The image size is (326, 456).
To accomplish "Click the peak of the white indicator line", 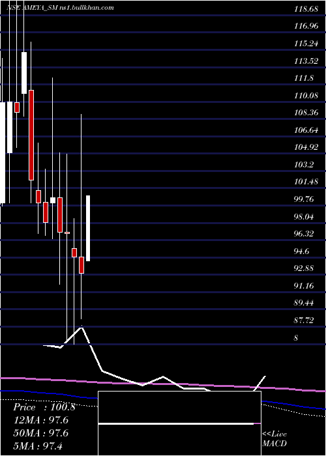I will pyautogui.click(x=81, y=327).
